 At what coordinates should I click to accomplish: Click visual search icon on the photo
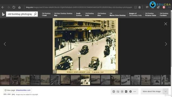(56, 21)
